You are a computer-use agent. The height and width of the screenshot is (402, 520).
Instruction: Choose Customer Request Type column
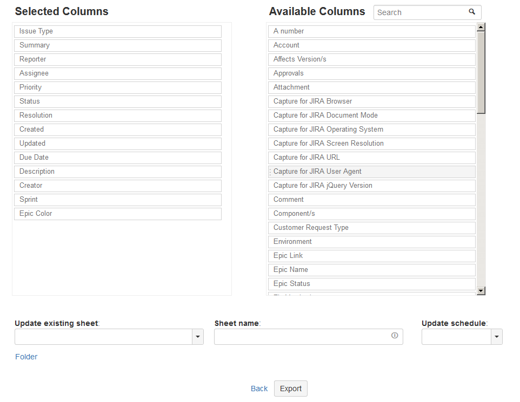tap(371, 228)
